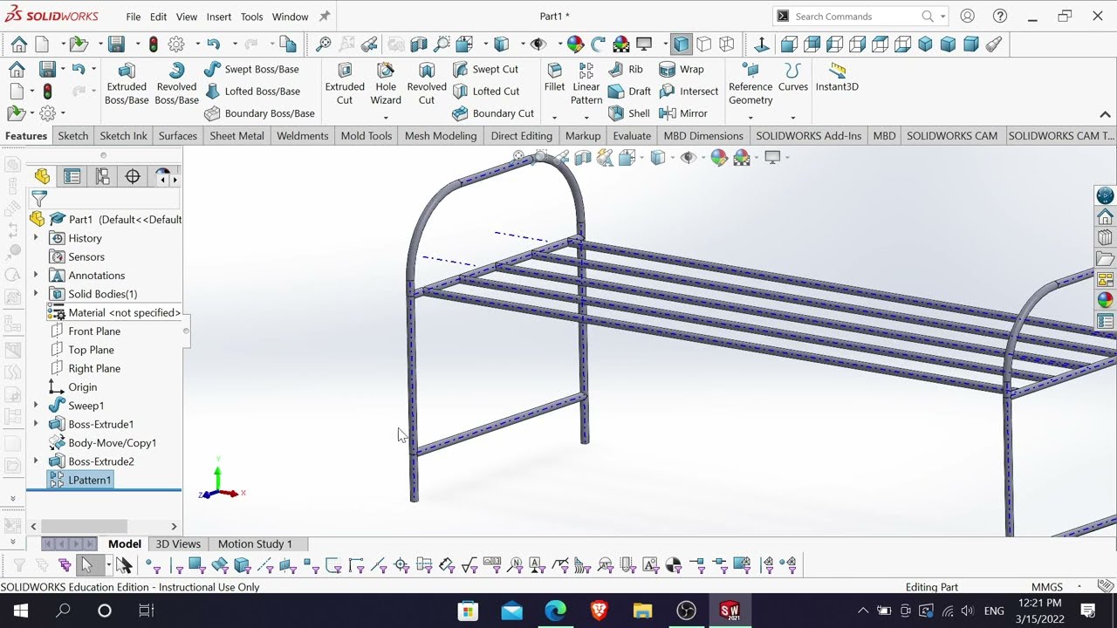Choose the Lofted Cut feature
1117x628 pixels.
[x=486, y=91]
